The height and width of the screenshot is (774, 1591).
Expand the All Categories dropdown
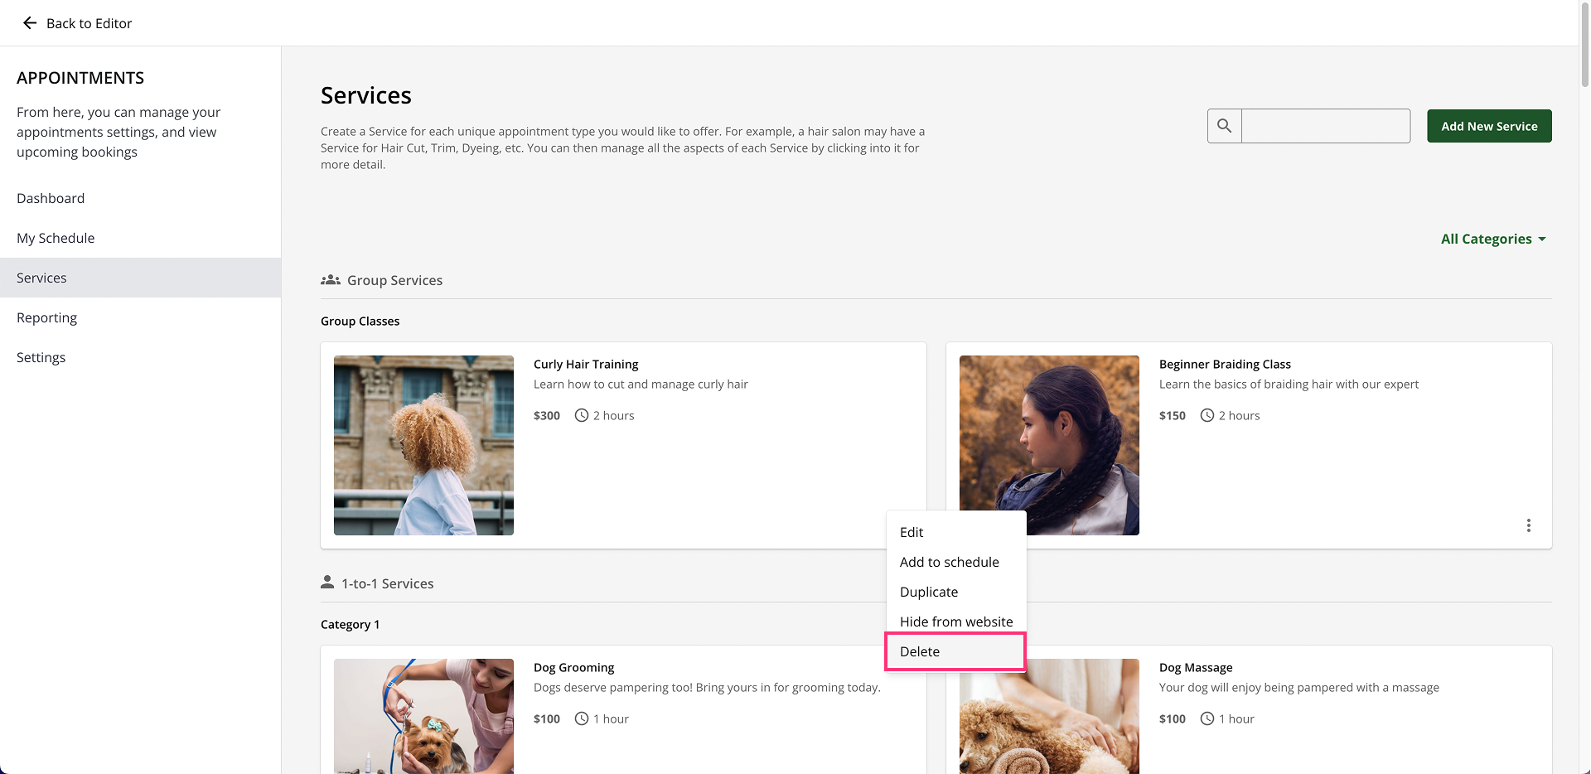pos(1493,239)
